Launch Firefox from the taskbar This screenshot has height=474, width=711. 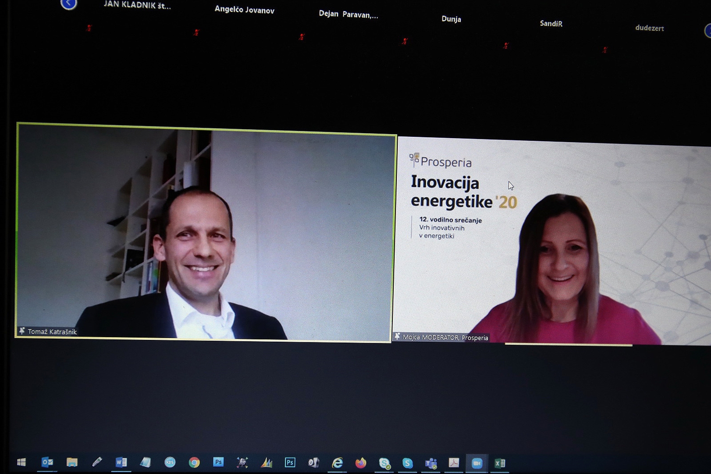click(361, 463)
